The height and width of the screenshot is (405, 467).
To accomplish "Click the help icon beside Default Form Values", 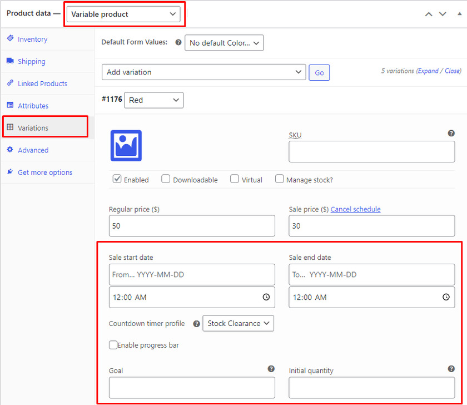I will [x=178, y=42].
